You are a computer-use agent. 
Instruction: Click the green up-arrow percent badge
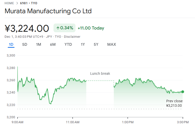pyautogui.click(x=64, y=28)
